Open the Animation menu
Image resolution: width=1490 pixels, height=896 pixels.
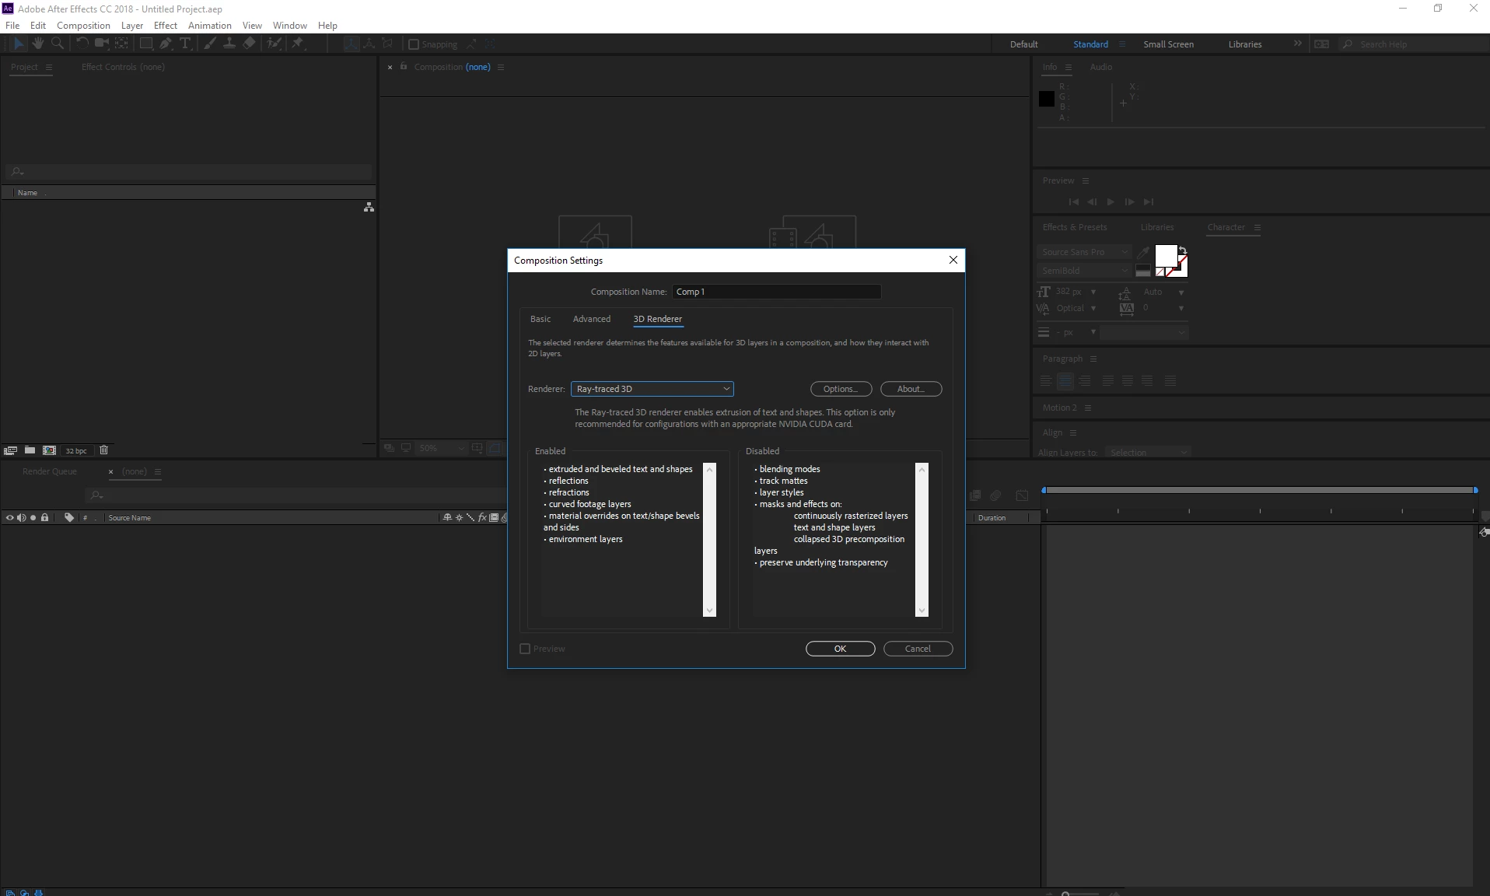coord(210,26)
